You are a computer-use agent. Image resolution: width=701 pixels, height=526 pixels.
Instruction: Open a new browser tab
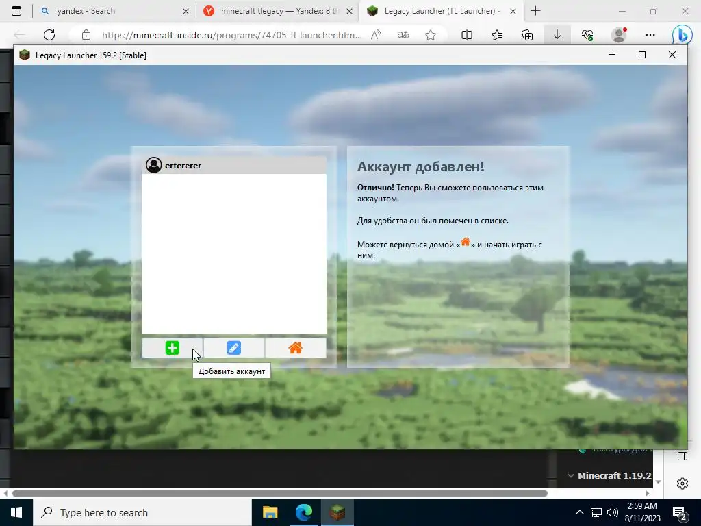535,11
